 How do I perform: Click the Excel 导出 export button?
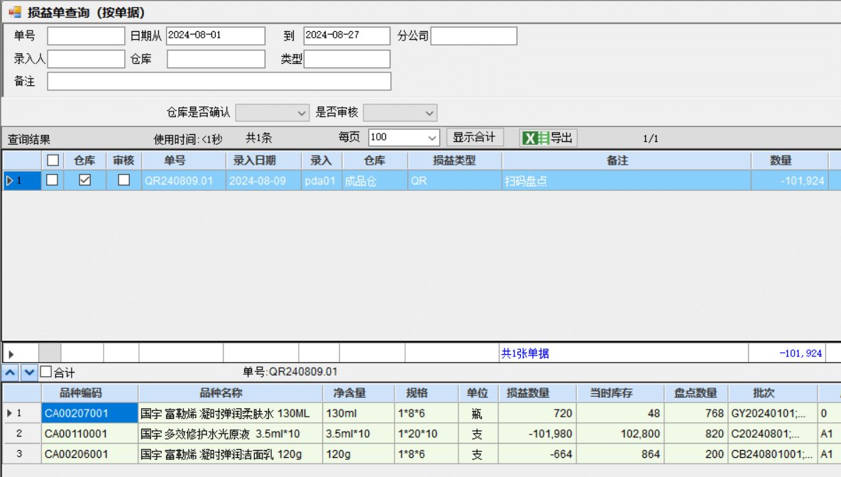549,138
